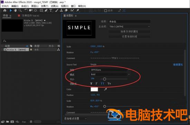Open the Edit menu
Viewport: 190px width, 125px height.
[x=15, y=6]
